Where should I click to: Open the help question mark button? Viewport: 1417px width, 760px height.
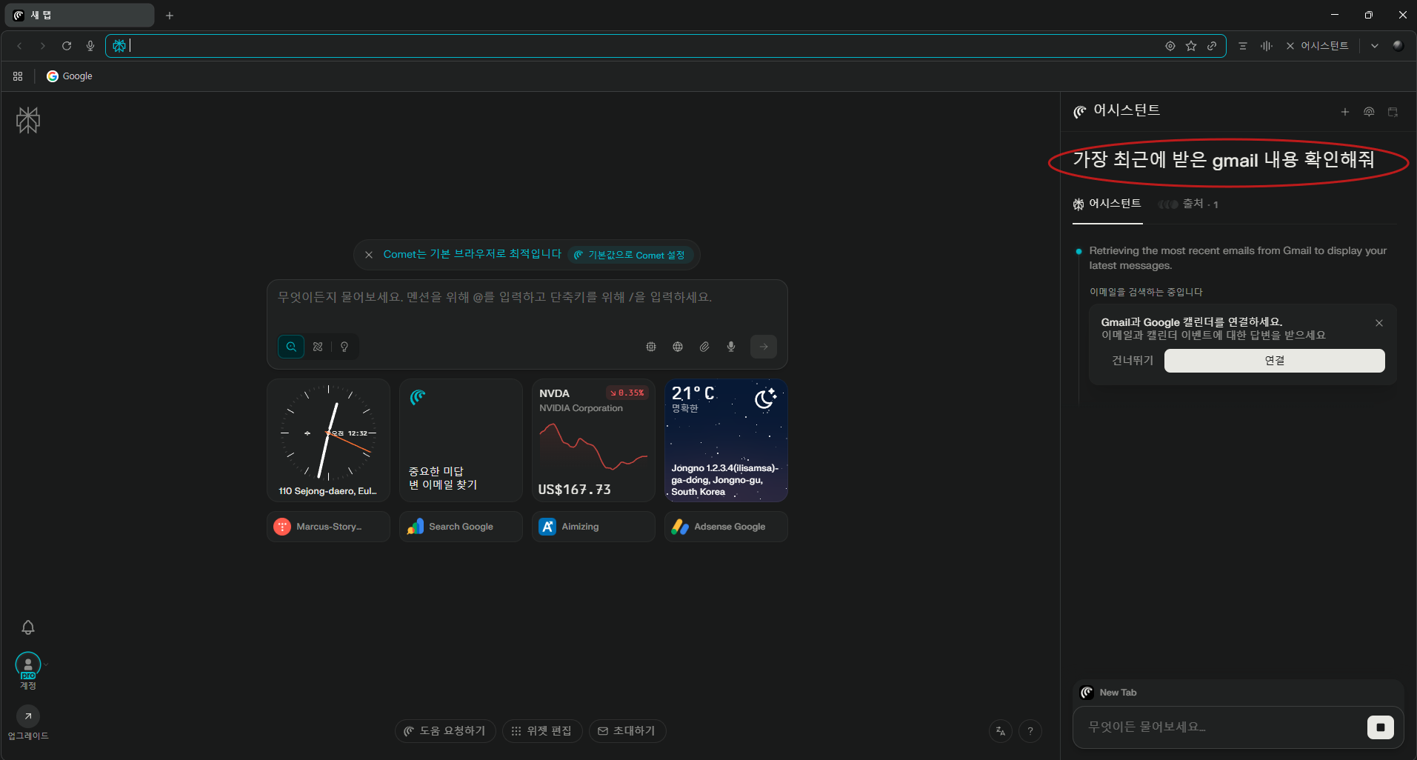coord(1030,731)
